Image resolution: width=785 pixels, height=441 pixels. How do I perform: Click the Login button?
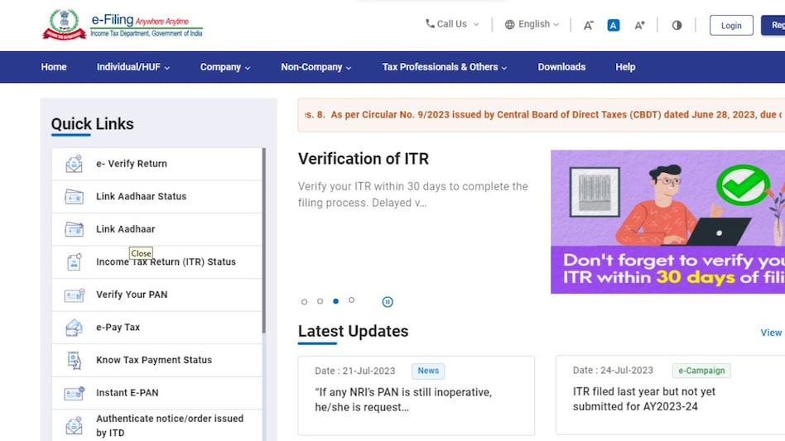click(731, 26)
